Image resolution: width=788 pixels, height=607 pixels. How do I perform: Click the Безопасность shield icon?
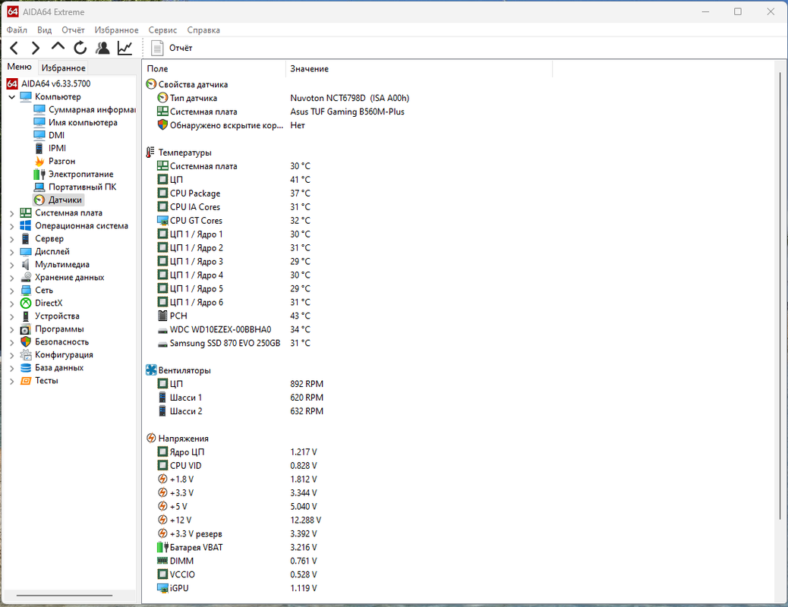26,341
